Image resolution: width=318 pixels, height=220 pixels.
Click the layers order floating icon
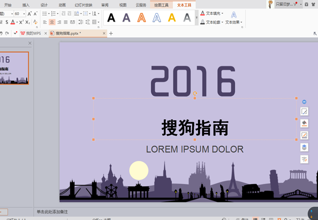point(304,147)
